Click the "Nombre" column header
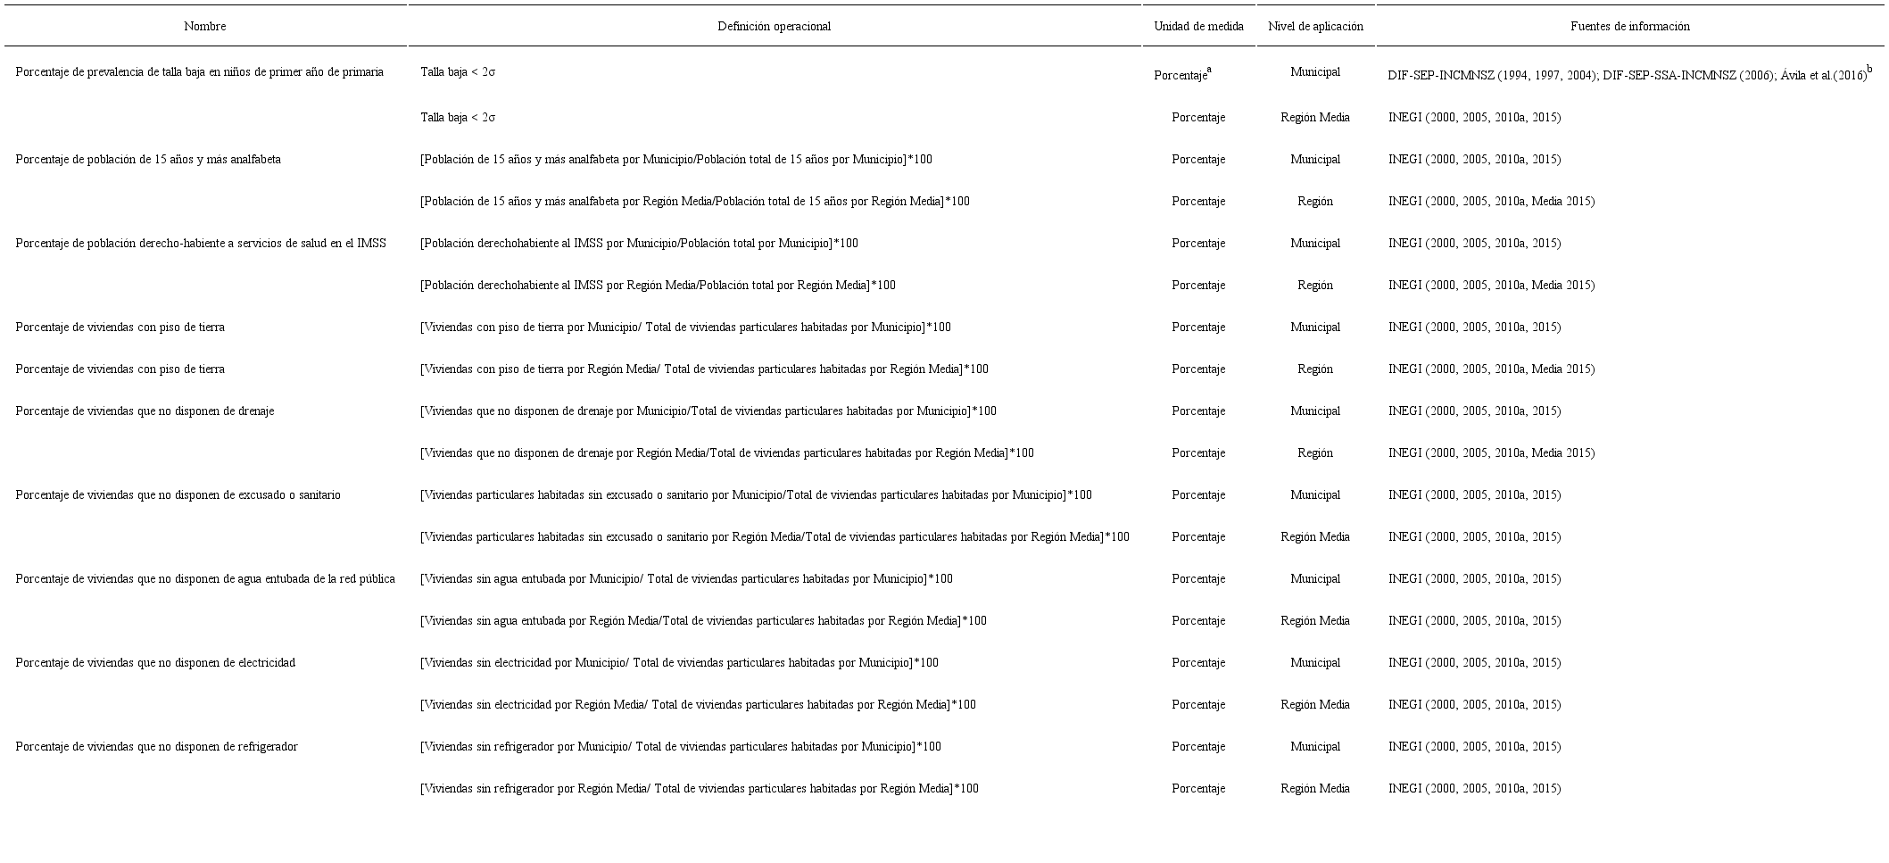 click(204, 27)
